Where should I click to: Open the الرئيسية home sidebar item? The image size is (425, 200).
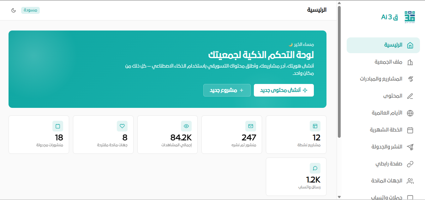pyautogui.click(x=383, y=45)
